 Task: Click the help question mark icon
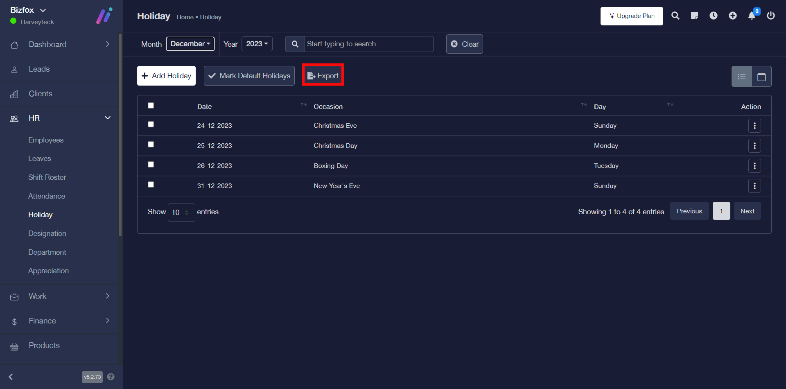[111, 377]
